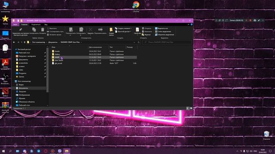
Task: Click Выделить все in the ribbon
Action: coord(162,28)
